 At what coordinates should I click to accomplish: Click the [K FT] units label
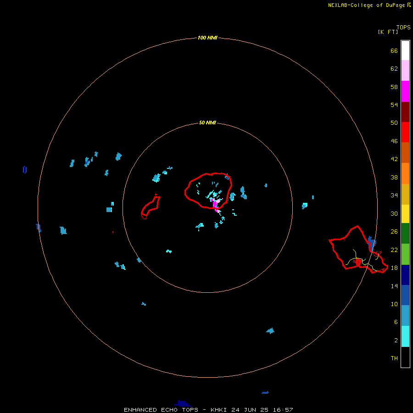(x=388, y=32)
